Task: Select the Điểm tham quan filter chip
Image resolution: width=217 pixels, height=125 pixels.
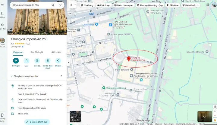Action: click(124, 5)
